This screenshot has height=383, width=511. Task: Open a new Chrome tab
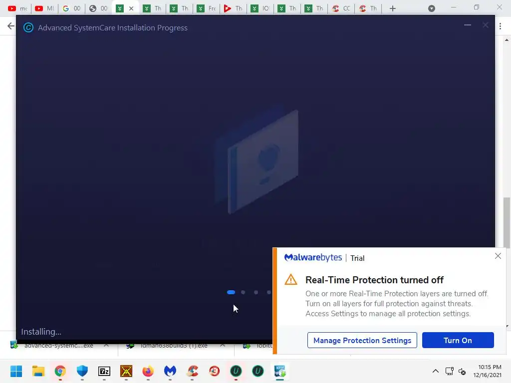point(393,8)
